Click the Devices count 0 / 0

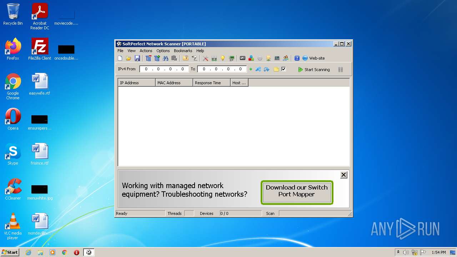click(x=224, y=213)
